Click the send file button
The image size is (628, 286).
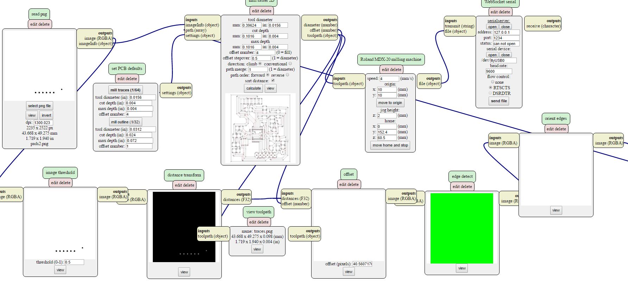(499, 101)
